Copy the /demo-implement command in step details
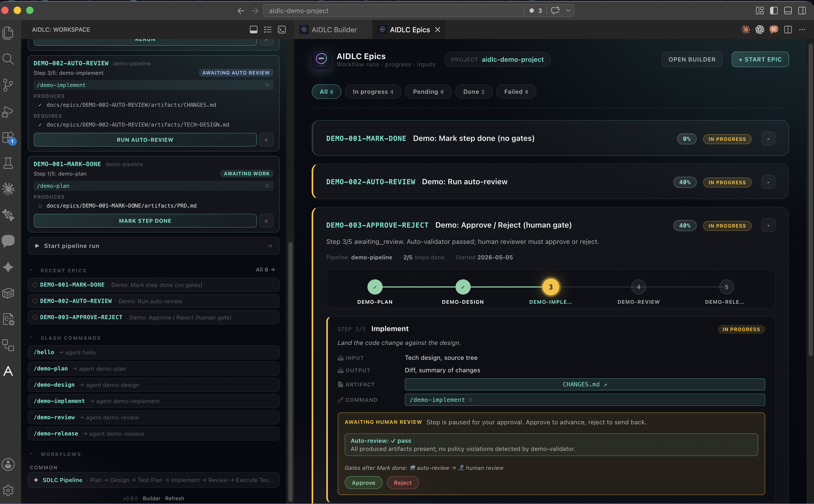This screenshot has width=814, height=504. (471, 400)
